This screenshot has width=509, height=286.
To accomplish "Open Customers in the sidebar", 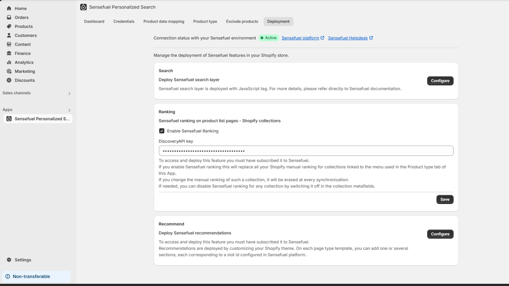I will (x=25, y=35).
